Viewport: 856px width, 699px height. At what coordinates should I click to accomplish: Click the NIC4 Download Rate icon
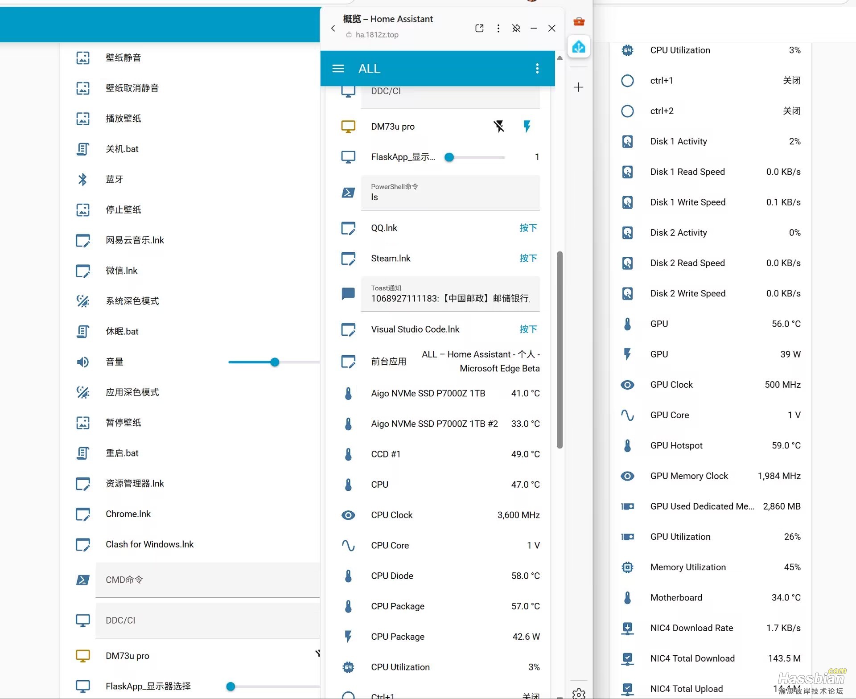click(x=627, y=628)
